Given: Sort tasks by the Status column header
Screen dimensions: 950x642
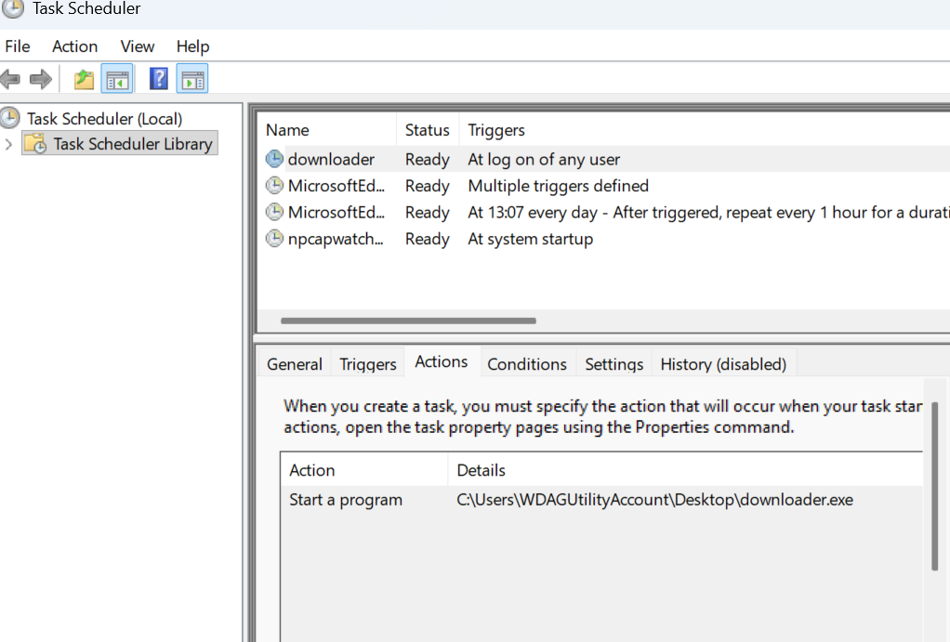Looking at the screenshot, I should pyautogui.click(x=428, y=130).
